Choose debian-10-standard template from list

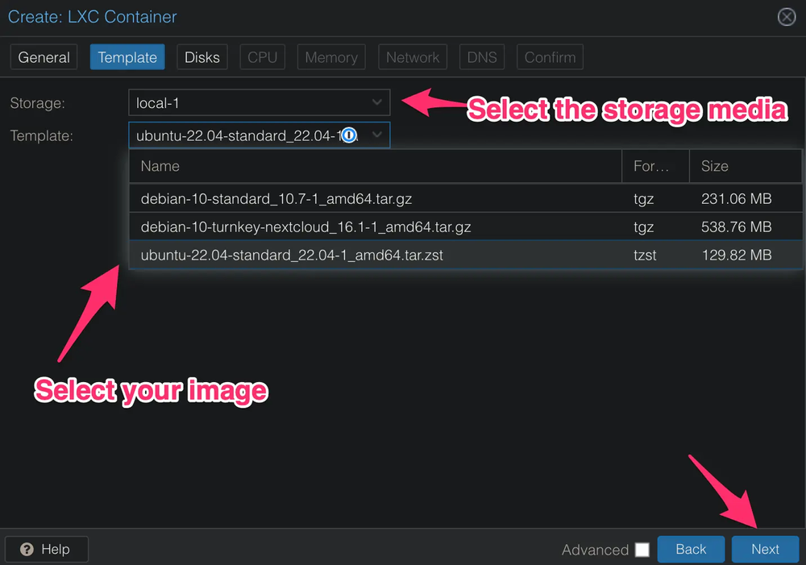(x=465, y=198)
